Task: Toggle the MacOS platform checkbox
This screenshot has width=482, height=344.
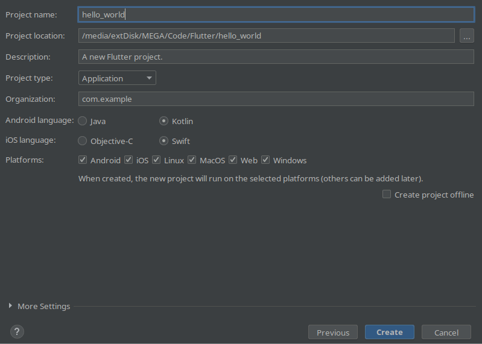Action: (x=192, y=160)
